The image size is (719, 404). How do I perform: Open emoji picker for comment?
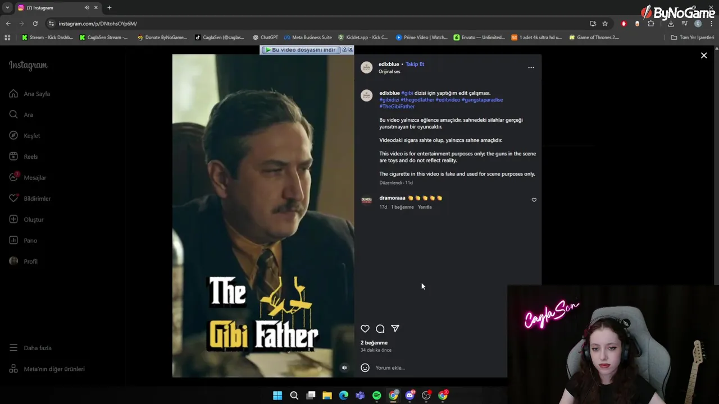pyautogui.click(x=365, y=368)
